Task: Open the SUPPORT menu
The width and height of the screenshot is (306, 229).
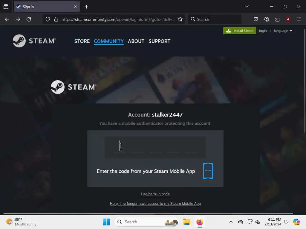Action: point(160,41)
